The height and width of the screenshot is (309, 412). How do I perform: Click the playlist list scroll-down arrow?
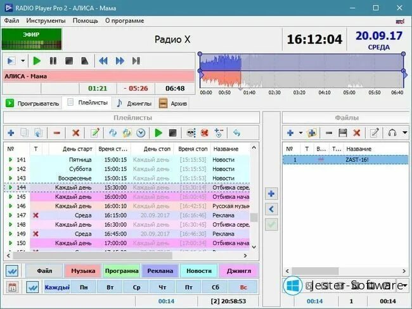coord(254,247)
